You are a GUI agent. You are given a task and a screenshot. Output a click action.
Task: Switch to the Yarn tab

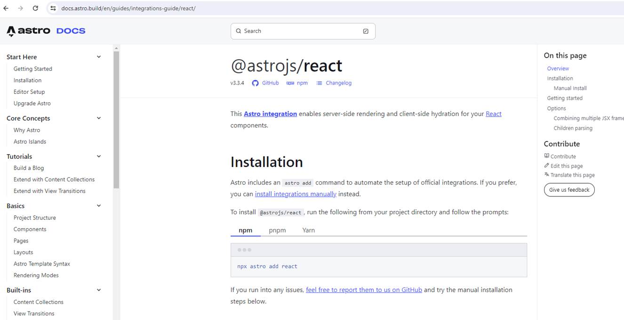pyautogui.click(x=309, y=230)
